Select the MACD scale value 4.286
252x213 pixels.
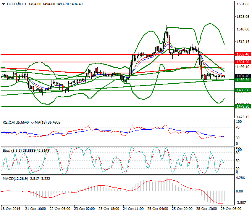240,178
